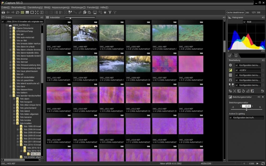Image resolution: width=266 pixels, height=166 pixels.
Task: Click the exposure compensation icon beside +0,0EV
Action: click(x=230, y=70)
